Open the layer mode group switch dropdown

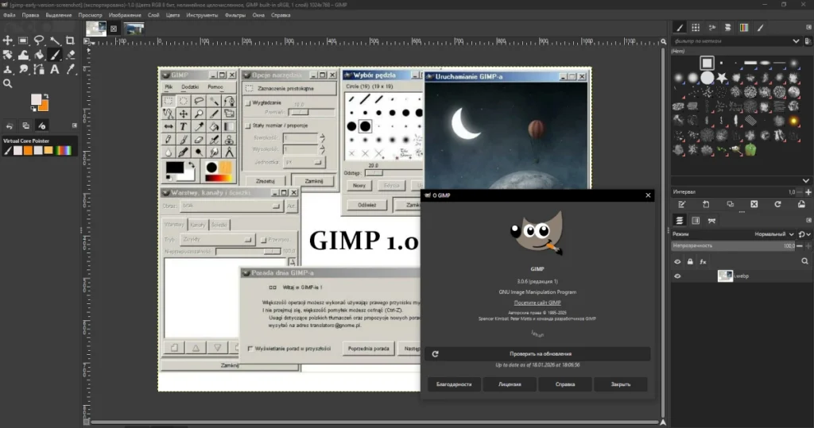804,234
